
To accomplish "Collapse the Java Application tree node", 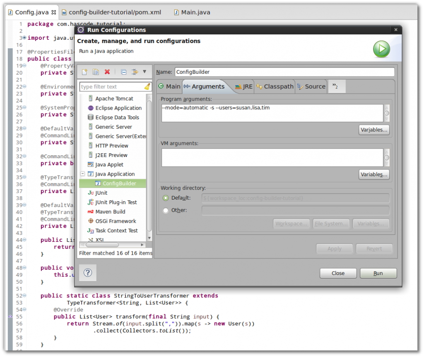I will [82, 174].
